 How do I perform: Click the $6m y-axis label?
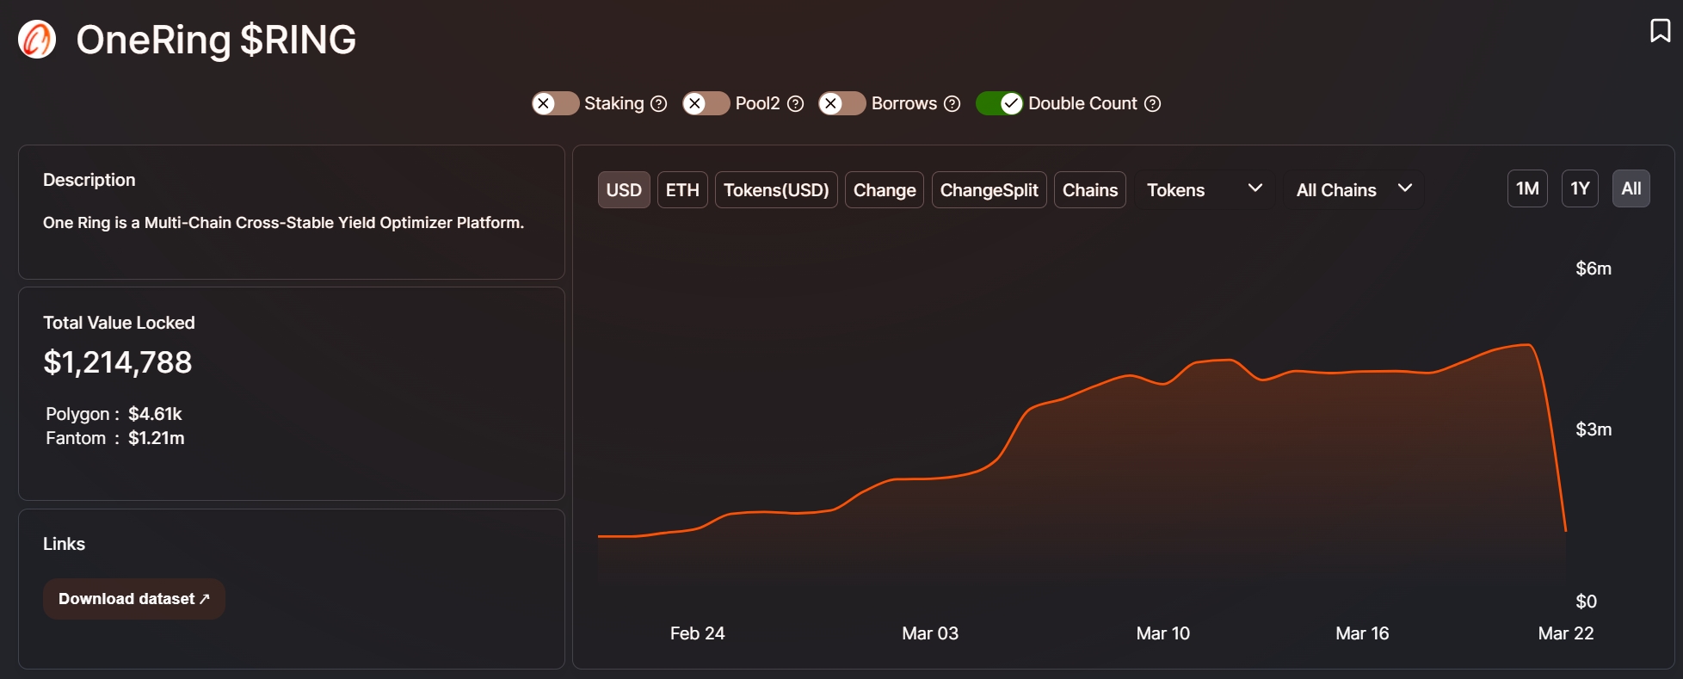click(x=1594, y=269)
